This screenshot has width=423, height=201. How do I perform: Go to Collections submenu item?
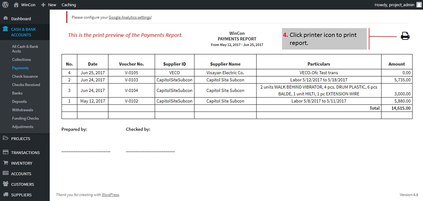(21, 59)
